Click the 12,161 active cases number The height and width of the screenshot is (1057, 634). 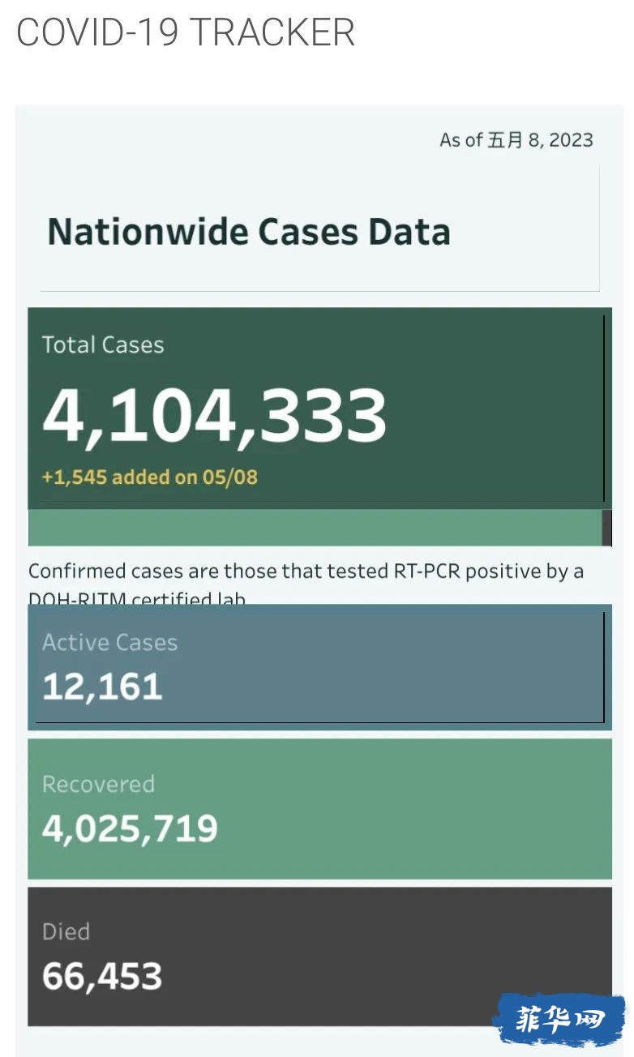coord(102,687)
